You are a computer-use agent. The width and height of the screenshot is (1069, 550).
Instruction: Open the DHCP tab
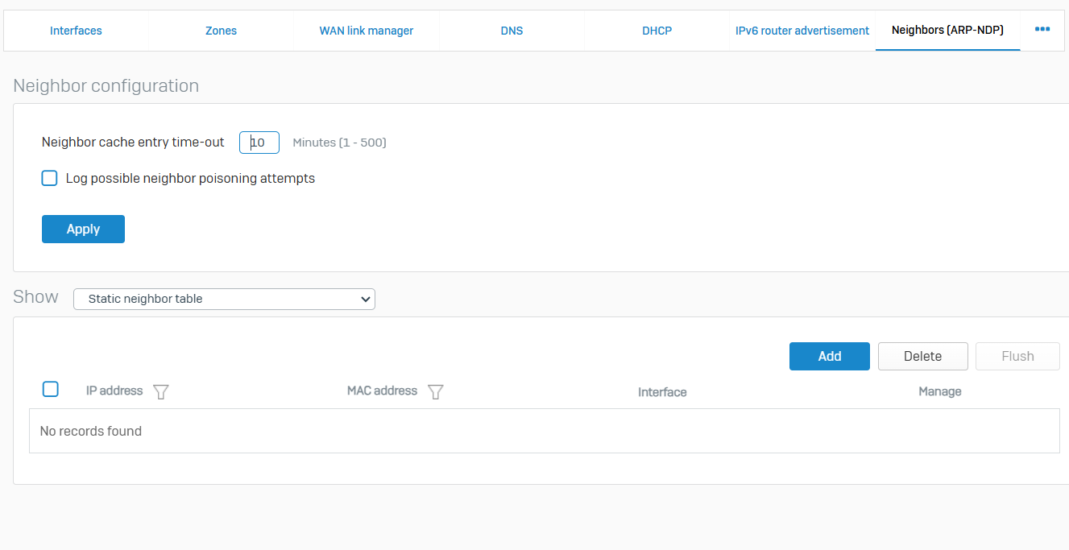[x=657, y=31]
